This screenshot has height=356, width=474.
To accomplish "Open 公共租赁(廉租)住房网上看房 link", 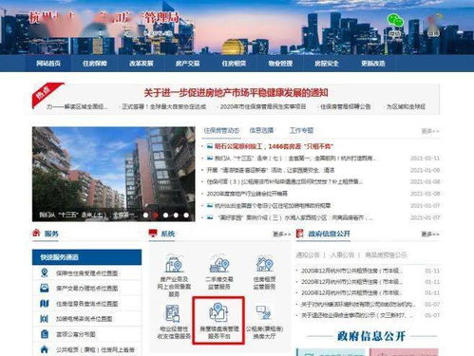I will pos(95,350).
